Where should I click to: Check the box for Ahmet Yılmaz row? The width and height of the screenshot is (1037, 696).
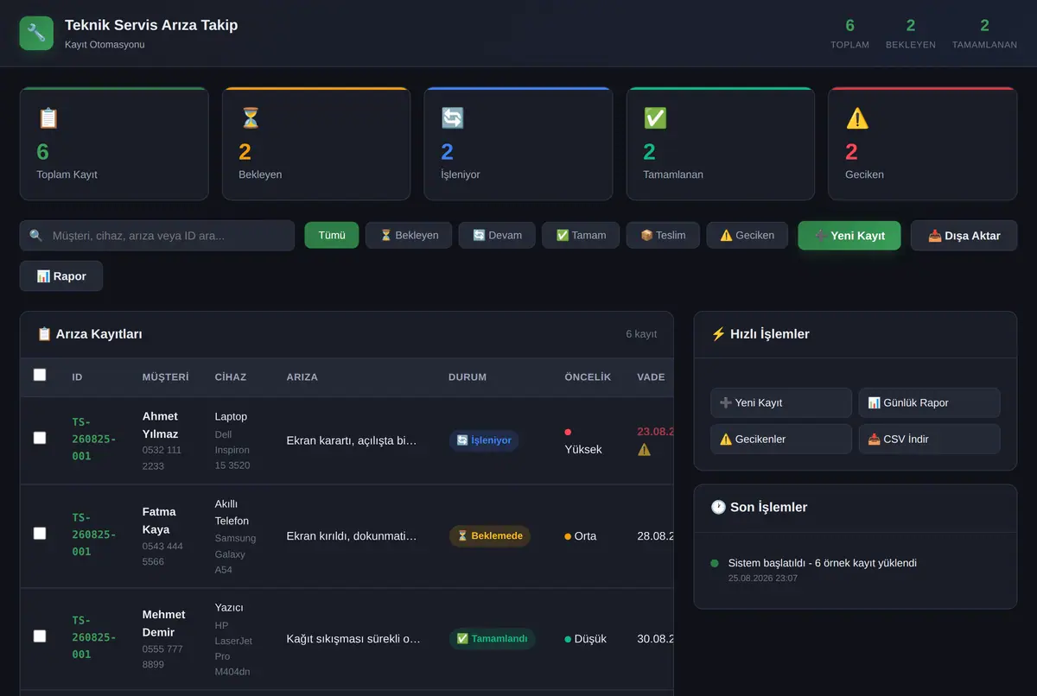coord(40,438)
